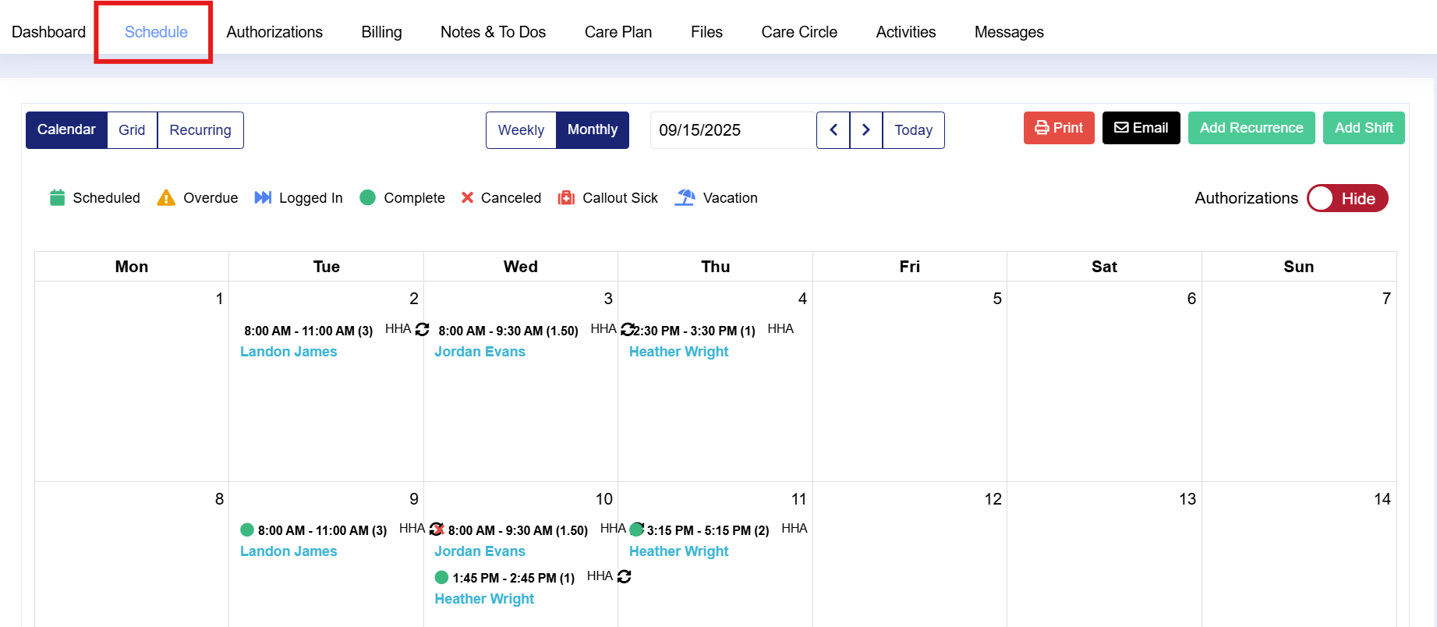1437x627 pixels.
Task: Click the Scheduled calendar legend icon
Action: (57, 198)
